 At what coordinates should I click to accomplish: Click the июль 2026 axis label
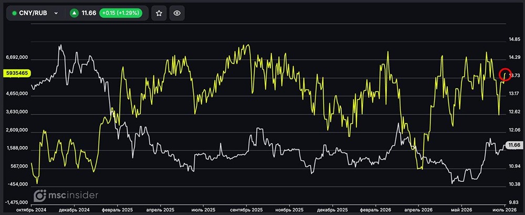505,210
